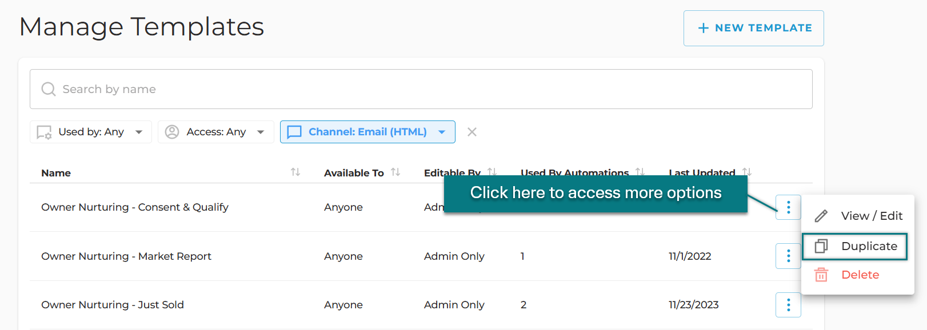Click the plus icon on New Template
This screenshot has height=330, width=927.
point(704,28)
